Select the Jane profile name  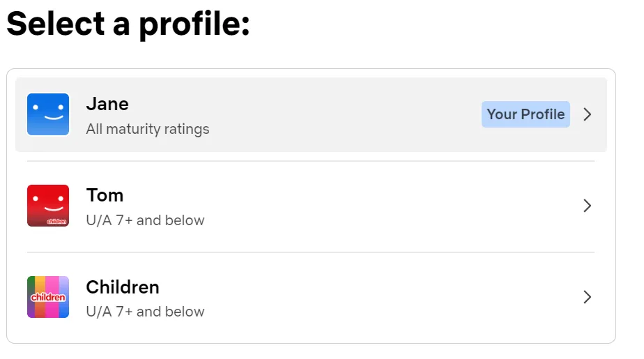click(107, 104)
